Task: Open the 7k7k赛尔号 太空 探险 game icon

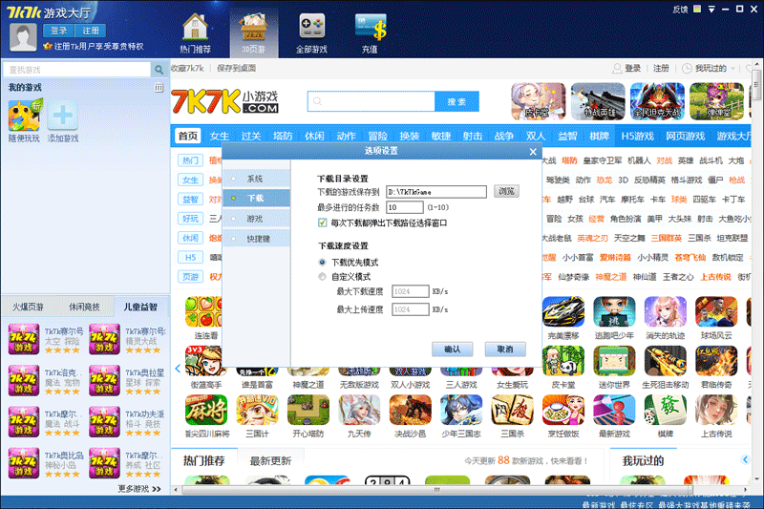Action: [x=23, y=339]
